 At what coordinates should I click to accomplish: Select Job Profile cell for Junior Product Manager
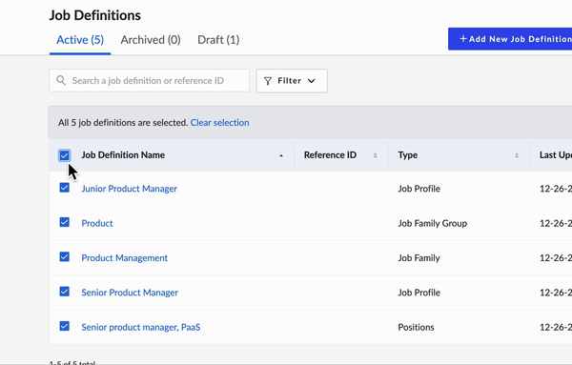[419, 189]
